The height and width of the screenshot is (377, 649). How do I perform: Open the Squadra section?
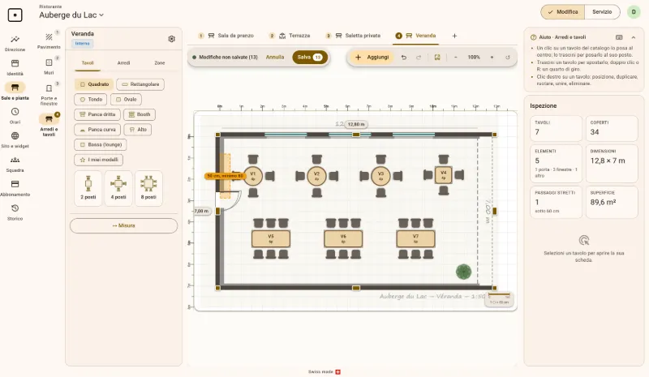click(15, 164)
